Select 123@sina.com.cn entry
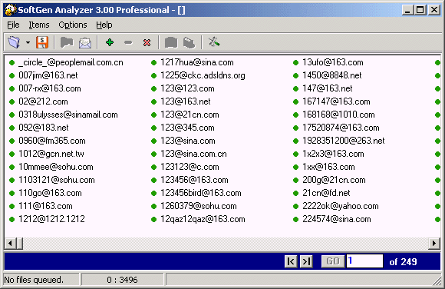 (193, 154)
